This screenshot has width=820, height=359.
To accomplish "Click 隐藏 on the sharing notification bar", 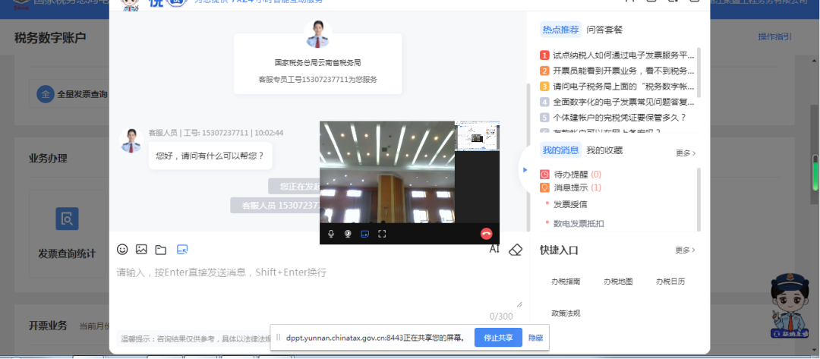I will (x=535, y=338).
